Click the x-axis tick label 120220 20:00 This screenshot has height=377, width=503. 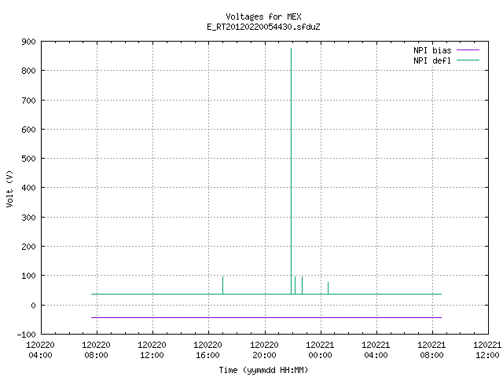264,350
